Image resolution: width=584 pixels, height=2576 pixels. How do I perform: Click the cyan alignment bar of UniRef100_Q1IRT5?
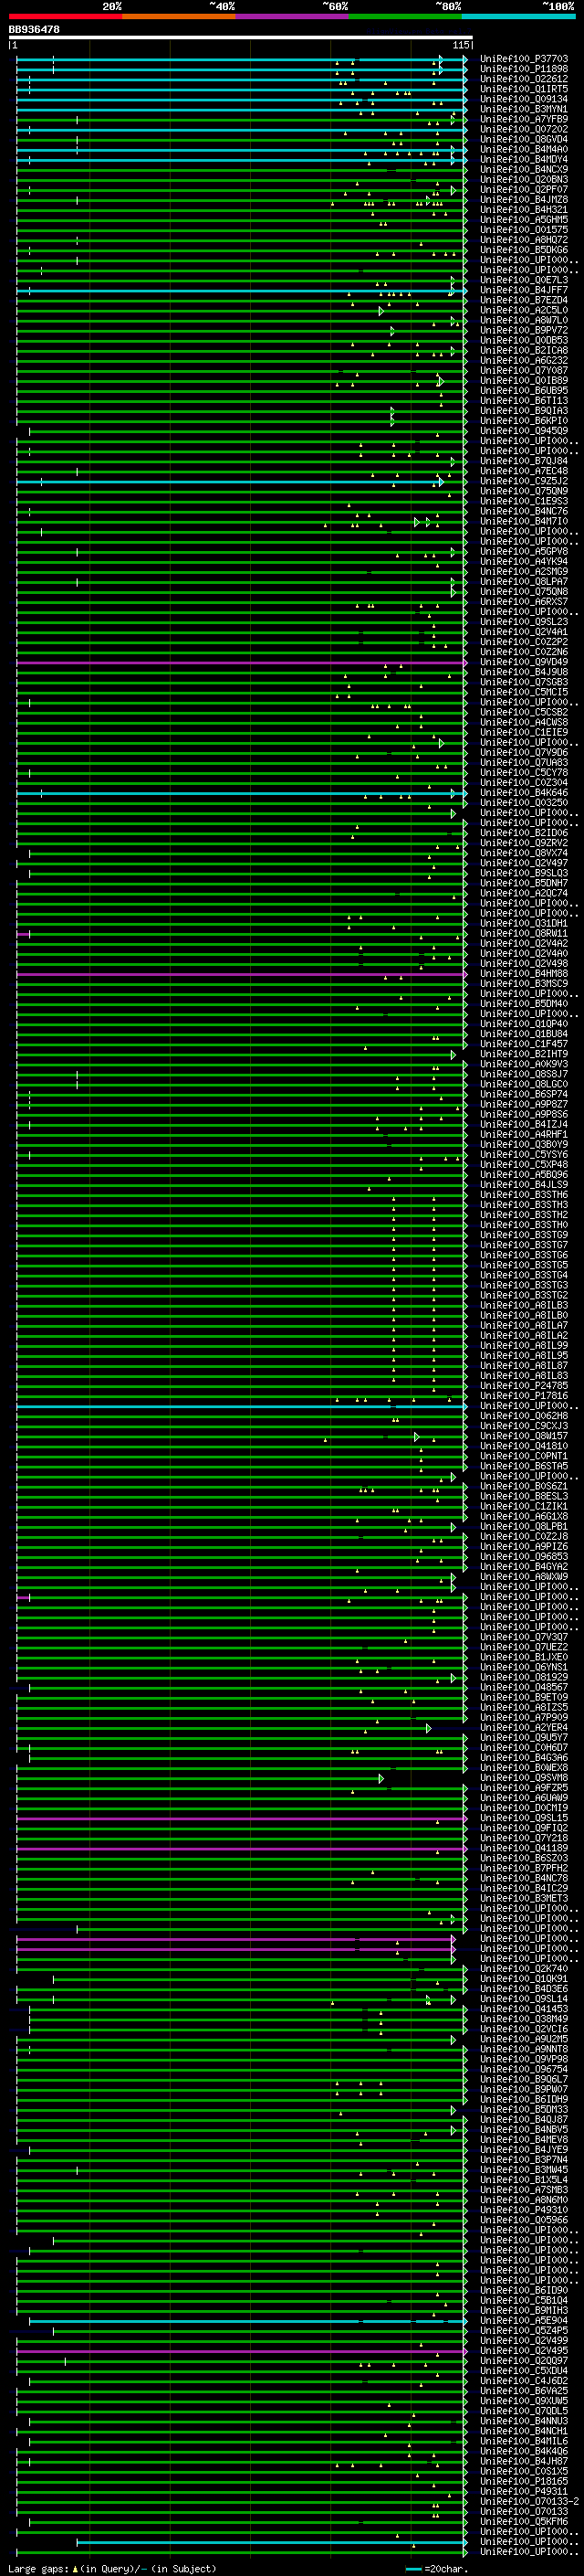[x=241, y=89]
